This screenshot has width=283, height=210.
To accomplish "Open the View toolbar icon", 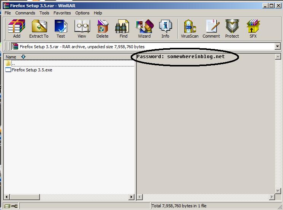I will (82, 28).
